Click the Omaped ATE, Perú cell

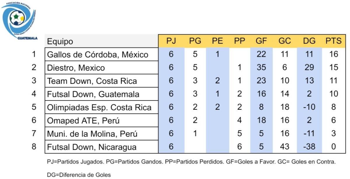(x=101, y=120)
